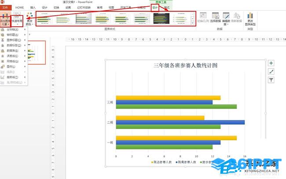The height and width of the screenshot is (179, 286).
Task: Switch to the Insert (插入) ribbon tab
Action: pyautogui.click(x=33, y=7)
